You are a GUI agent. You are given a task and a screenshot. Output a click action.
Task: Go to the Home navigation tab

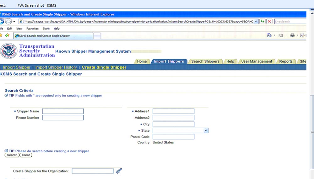[142, 61]
